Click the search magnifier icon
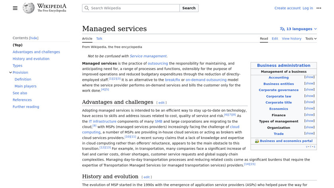Image resolution: width=334 pixels, height=188 pixels. (x=86, y=8)
